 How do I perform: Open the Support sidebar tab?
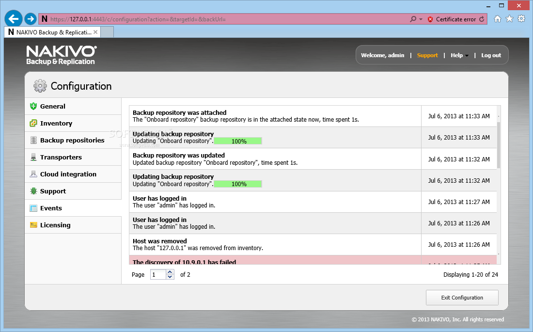pyautogui.click(x=73, y=191)
